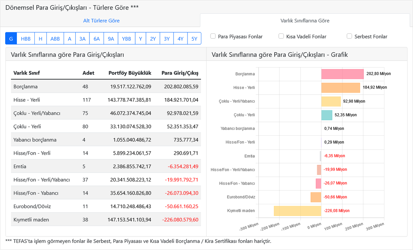The width and height of the screenshot is (413, 250).
Task: Select the G period button
Action: [x=11, y=39]
